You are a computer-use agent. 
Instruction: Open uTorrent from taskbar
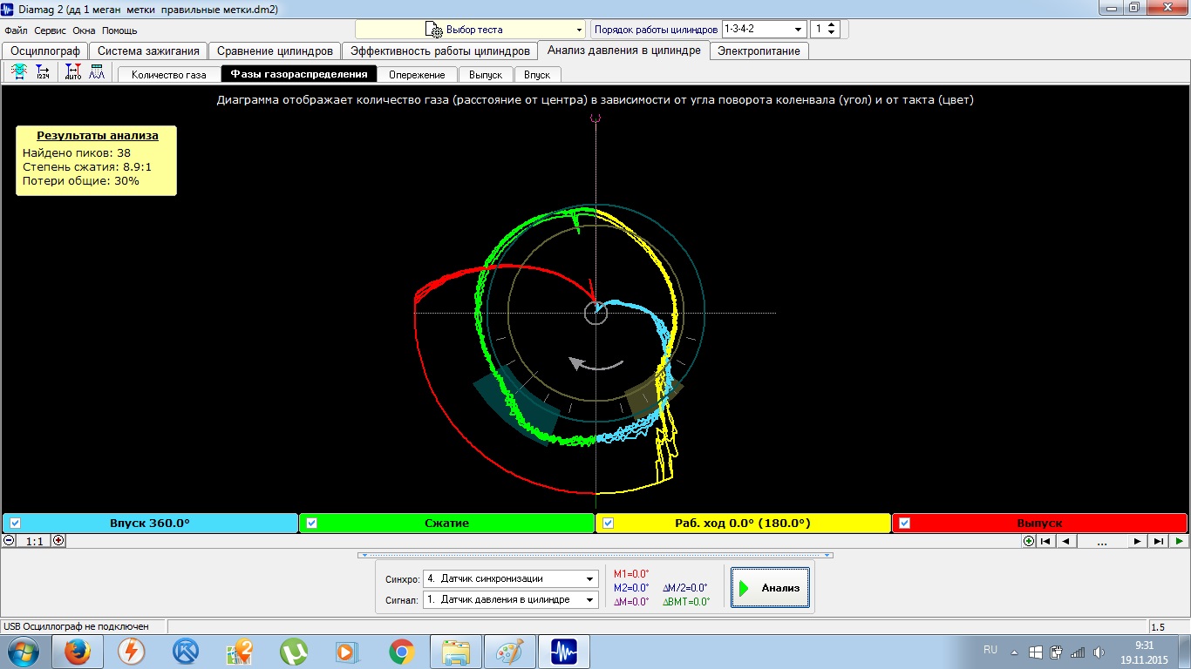[x=294, y=652]
